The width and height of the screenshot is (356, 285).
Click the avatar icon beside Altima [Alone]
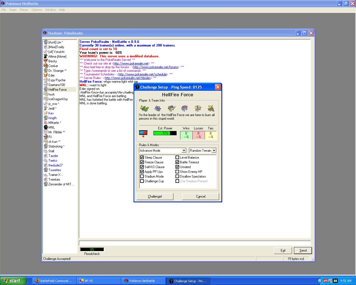tap(46, 56)
